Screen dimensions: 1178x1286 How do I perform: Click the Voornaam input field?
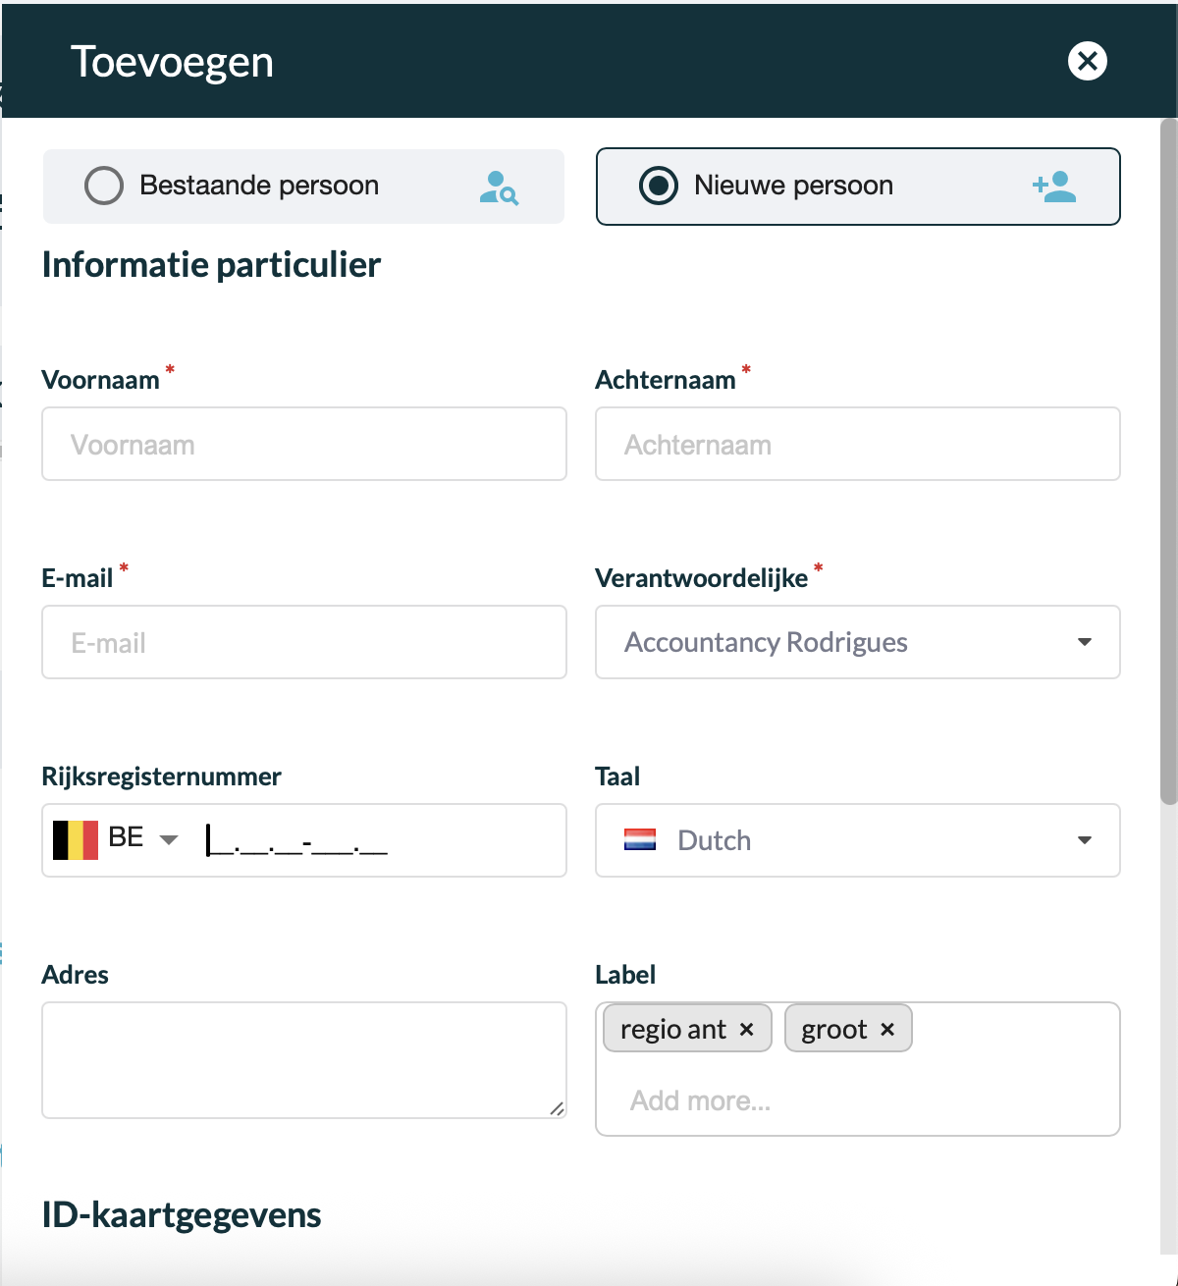pyautogui.click(x=304, y=444)
